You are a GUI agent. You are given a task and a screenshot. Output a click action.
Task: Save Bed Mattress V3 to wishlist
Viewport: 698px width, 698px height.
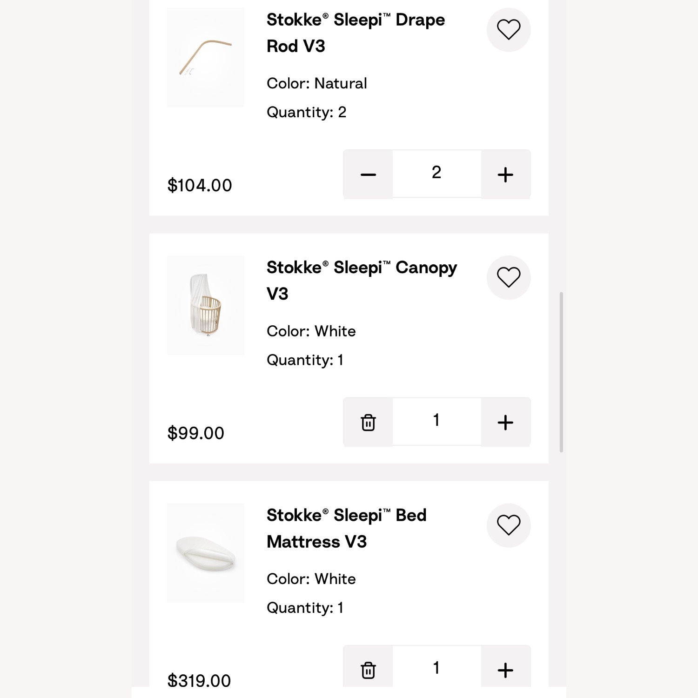508,525
